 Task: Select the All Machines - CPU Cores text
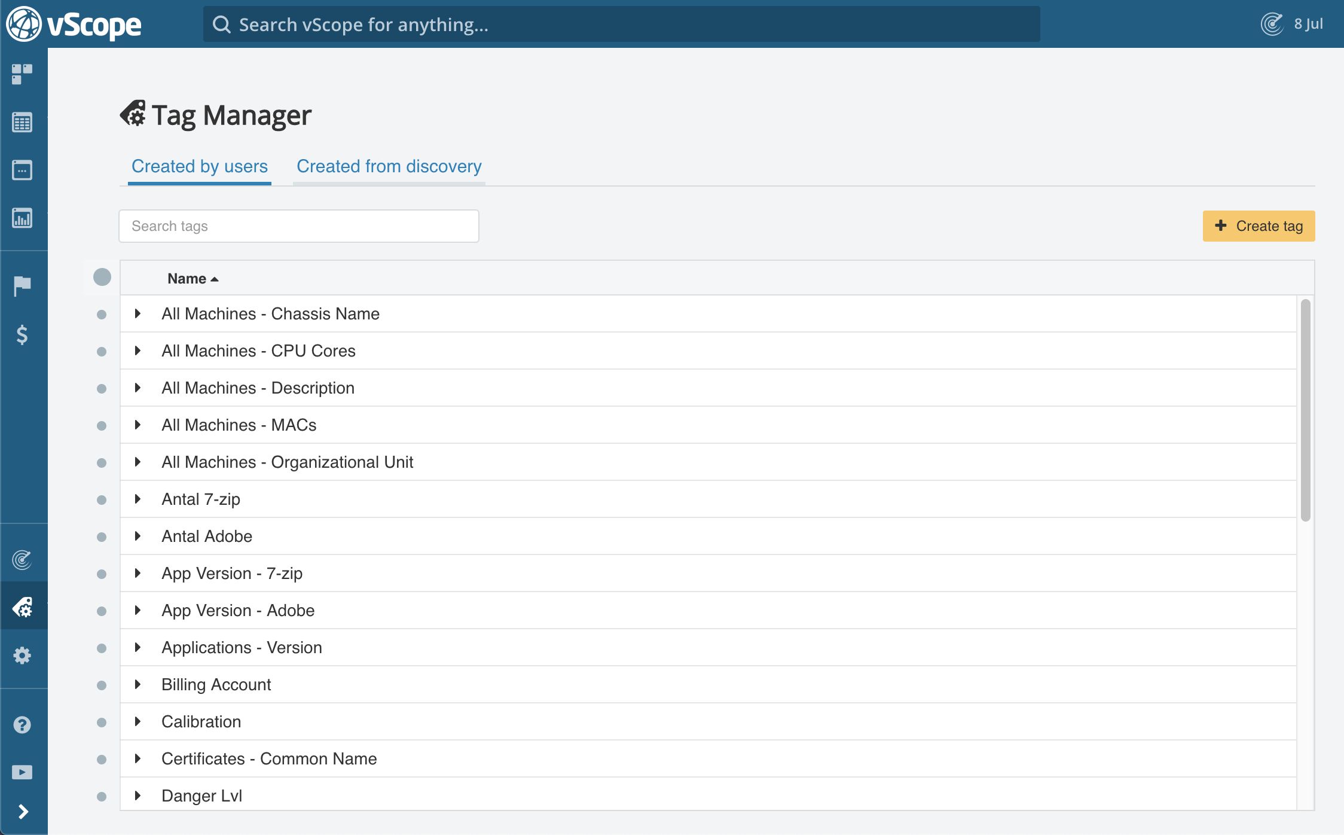[x=258, y=351]
